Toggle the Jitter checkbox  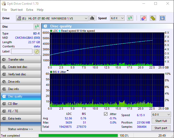(x=106, y=114)
